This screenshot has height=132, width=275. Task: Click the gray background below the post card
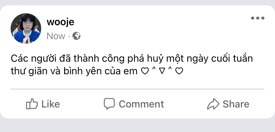pos(137,125)
